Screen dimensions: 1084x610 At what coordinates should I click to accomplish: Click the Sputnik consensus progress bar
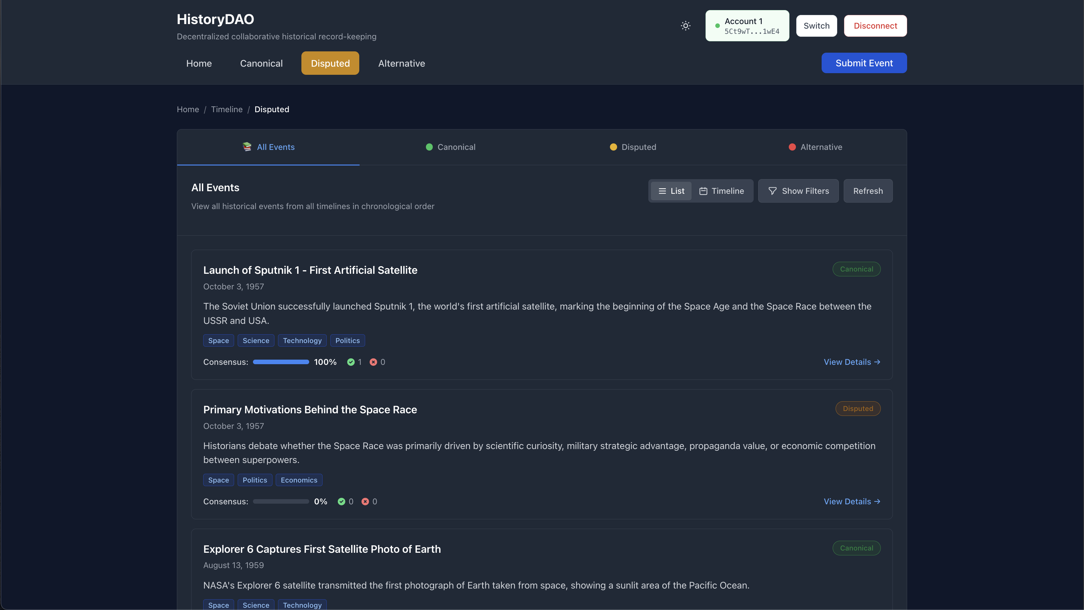(281, 362)
